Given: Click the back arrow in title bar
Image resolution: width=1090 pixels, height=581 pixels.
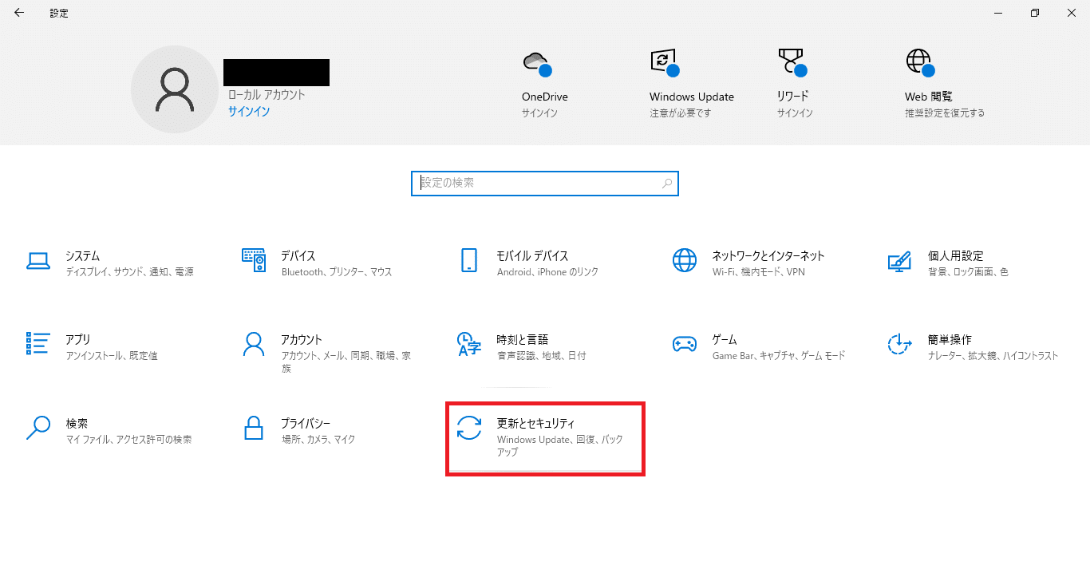Looking at the screenshot, I should (x=18, y=13).
